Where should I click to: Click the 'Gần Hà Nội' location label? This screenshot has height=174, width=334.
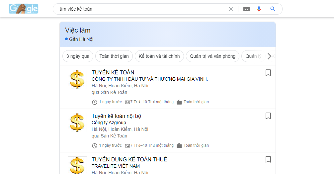click(81, 39)
